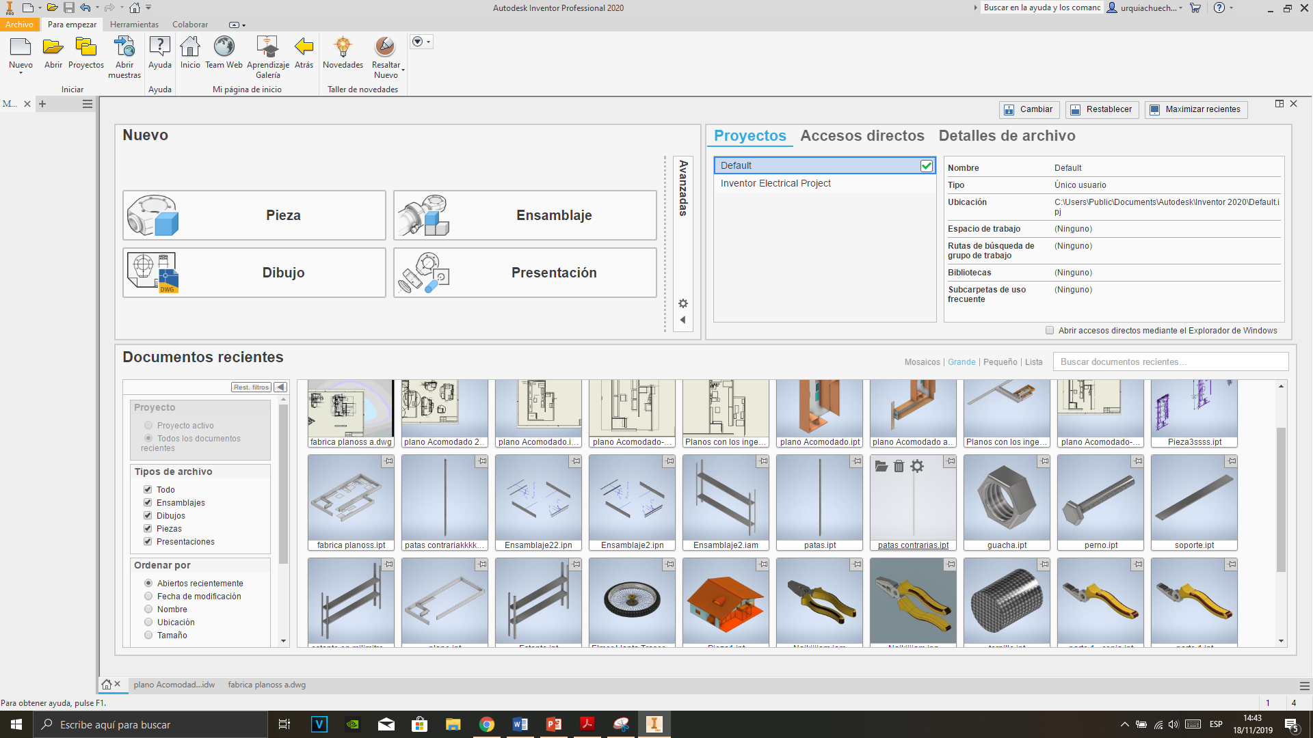Open folder icon on patas contrarias.ipt
This screenshot has width=1313, height=738.
tap(881, 466)
